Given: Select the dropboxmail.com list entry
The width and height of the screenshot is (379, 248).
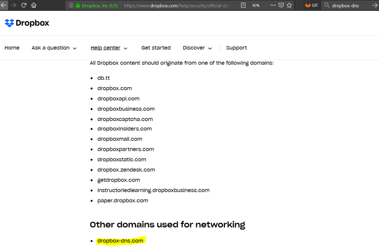Looking at the screenshot, I should pyautogui.click(x=120, y=139).
